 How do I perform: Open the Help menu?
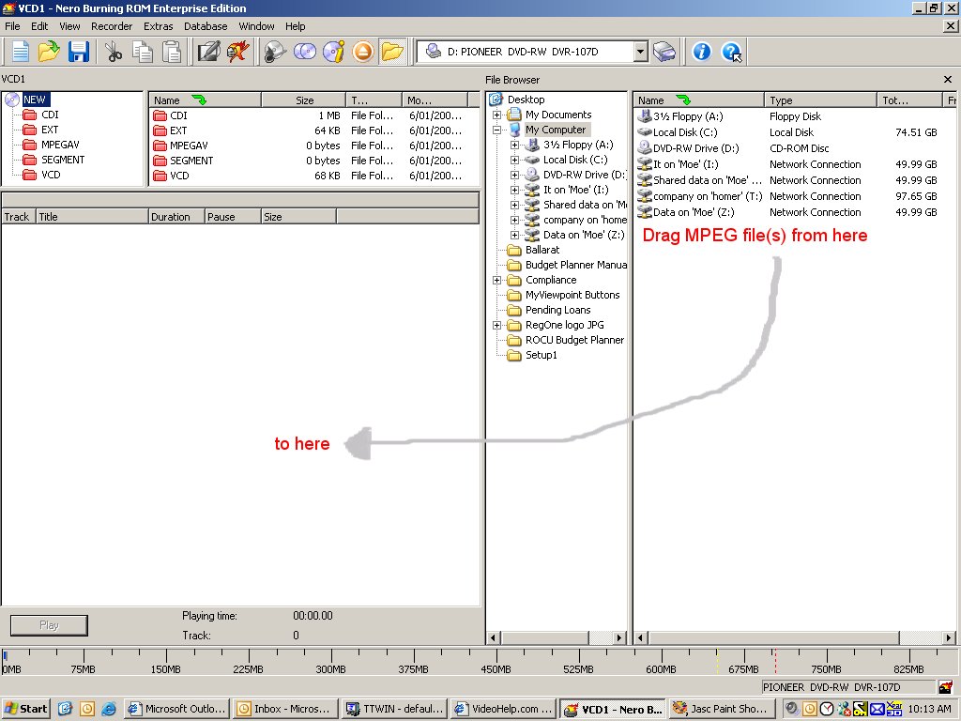pyautogui.click(x=295, y=26)
